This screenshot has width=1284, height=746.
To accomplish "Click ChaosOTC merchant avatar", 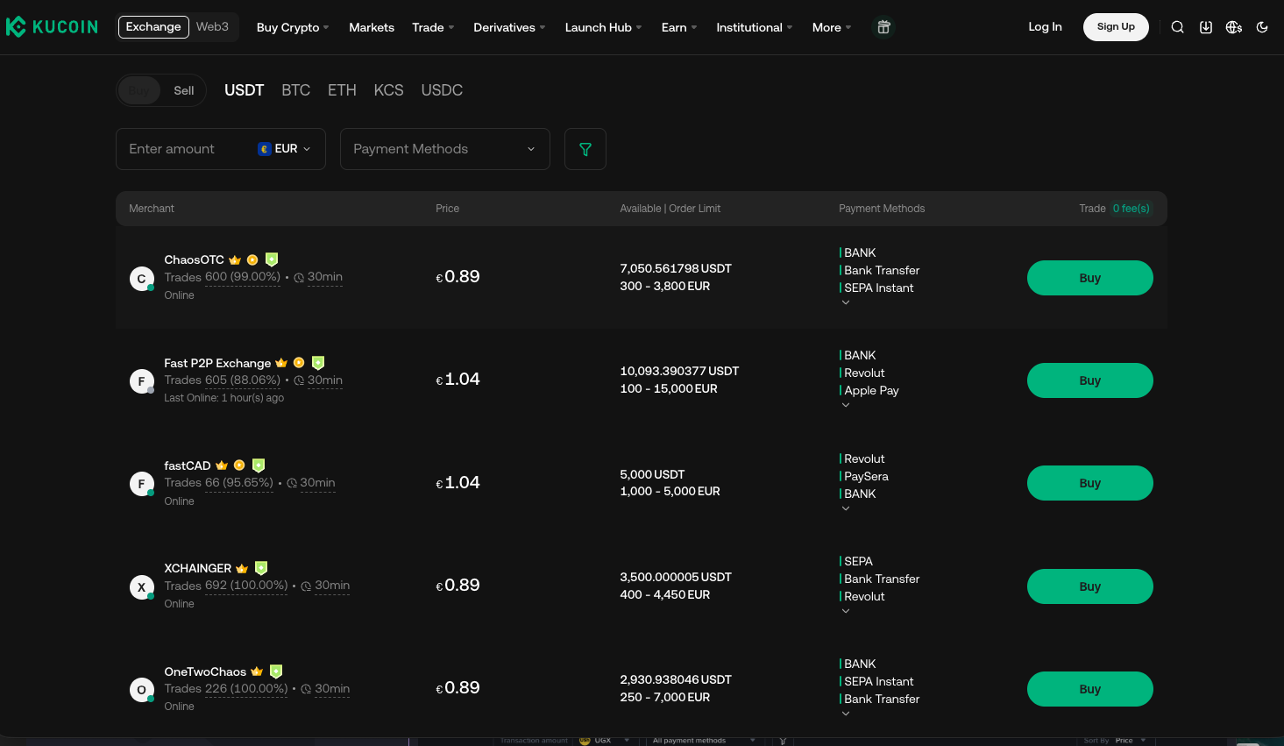I will point(142,279).
